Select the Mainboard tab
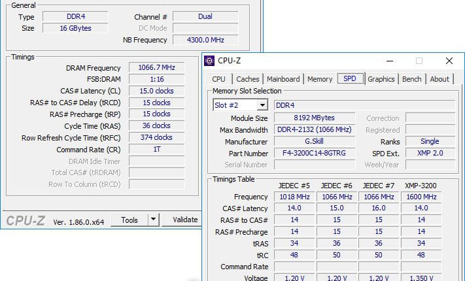The width and height of the screenshot is (465, 281). pyautogui.click(x=283, y=79)
